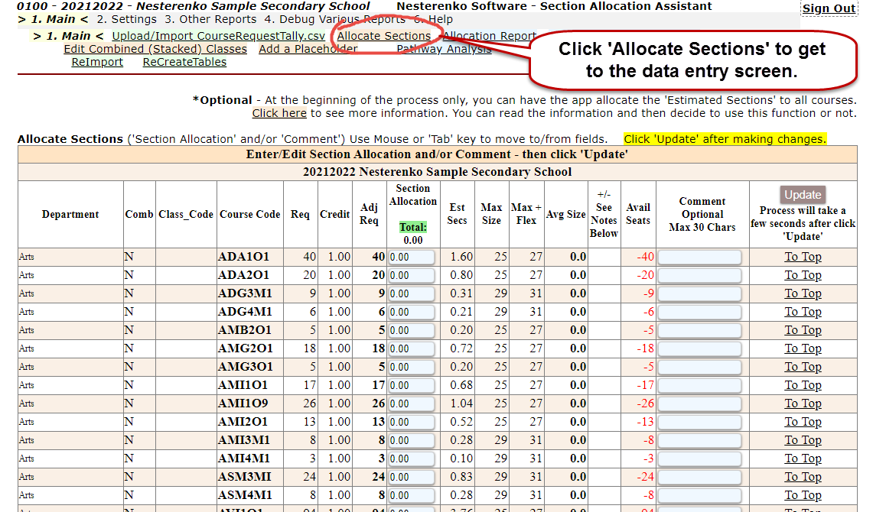
Task: Click Section Allocation field for ADA1O1
Action: tap(412, 257)
